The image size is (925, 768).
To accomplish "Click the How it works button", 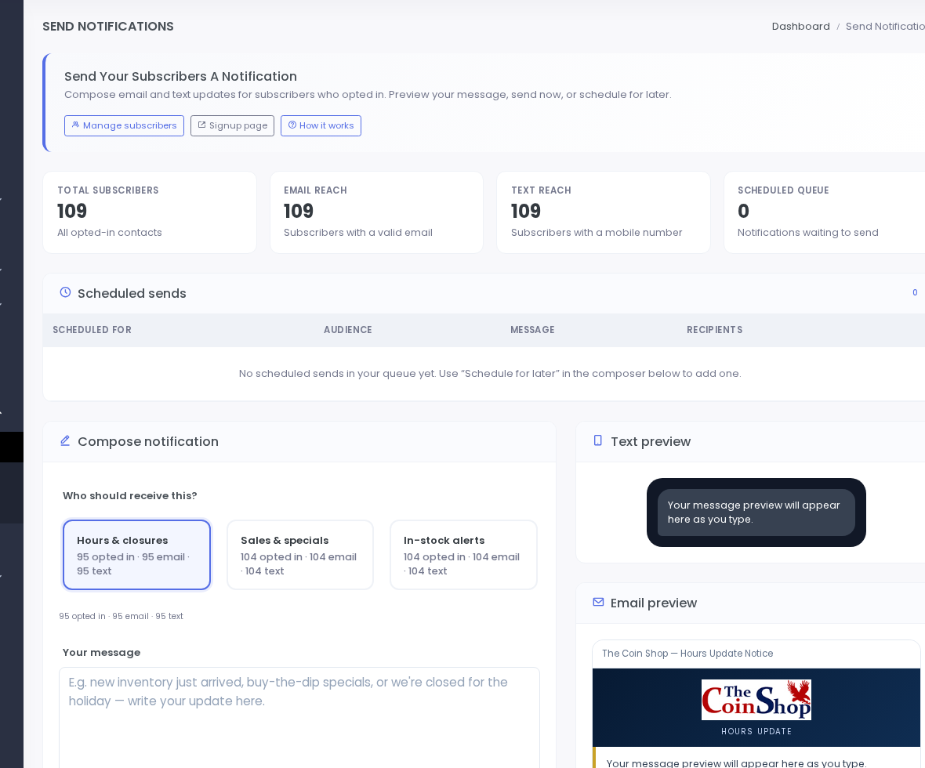I will [321, 125].
